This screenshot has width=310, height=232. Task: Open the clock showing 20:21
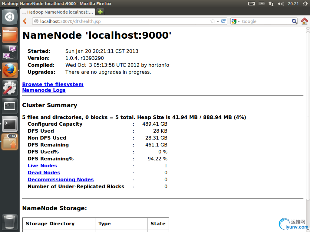293,4
